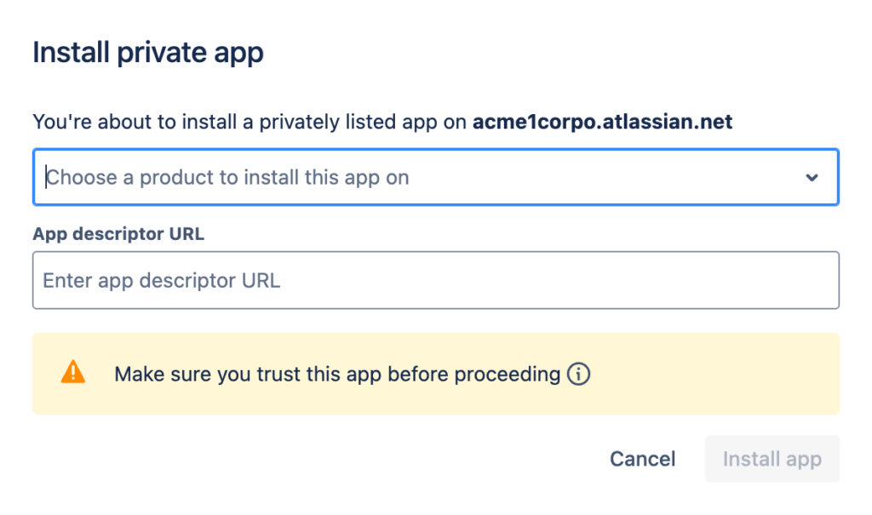
Task: Click the chevron arrow in product selector
Action: click(812, 178)
